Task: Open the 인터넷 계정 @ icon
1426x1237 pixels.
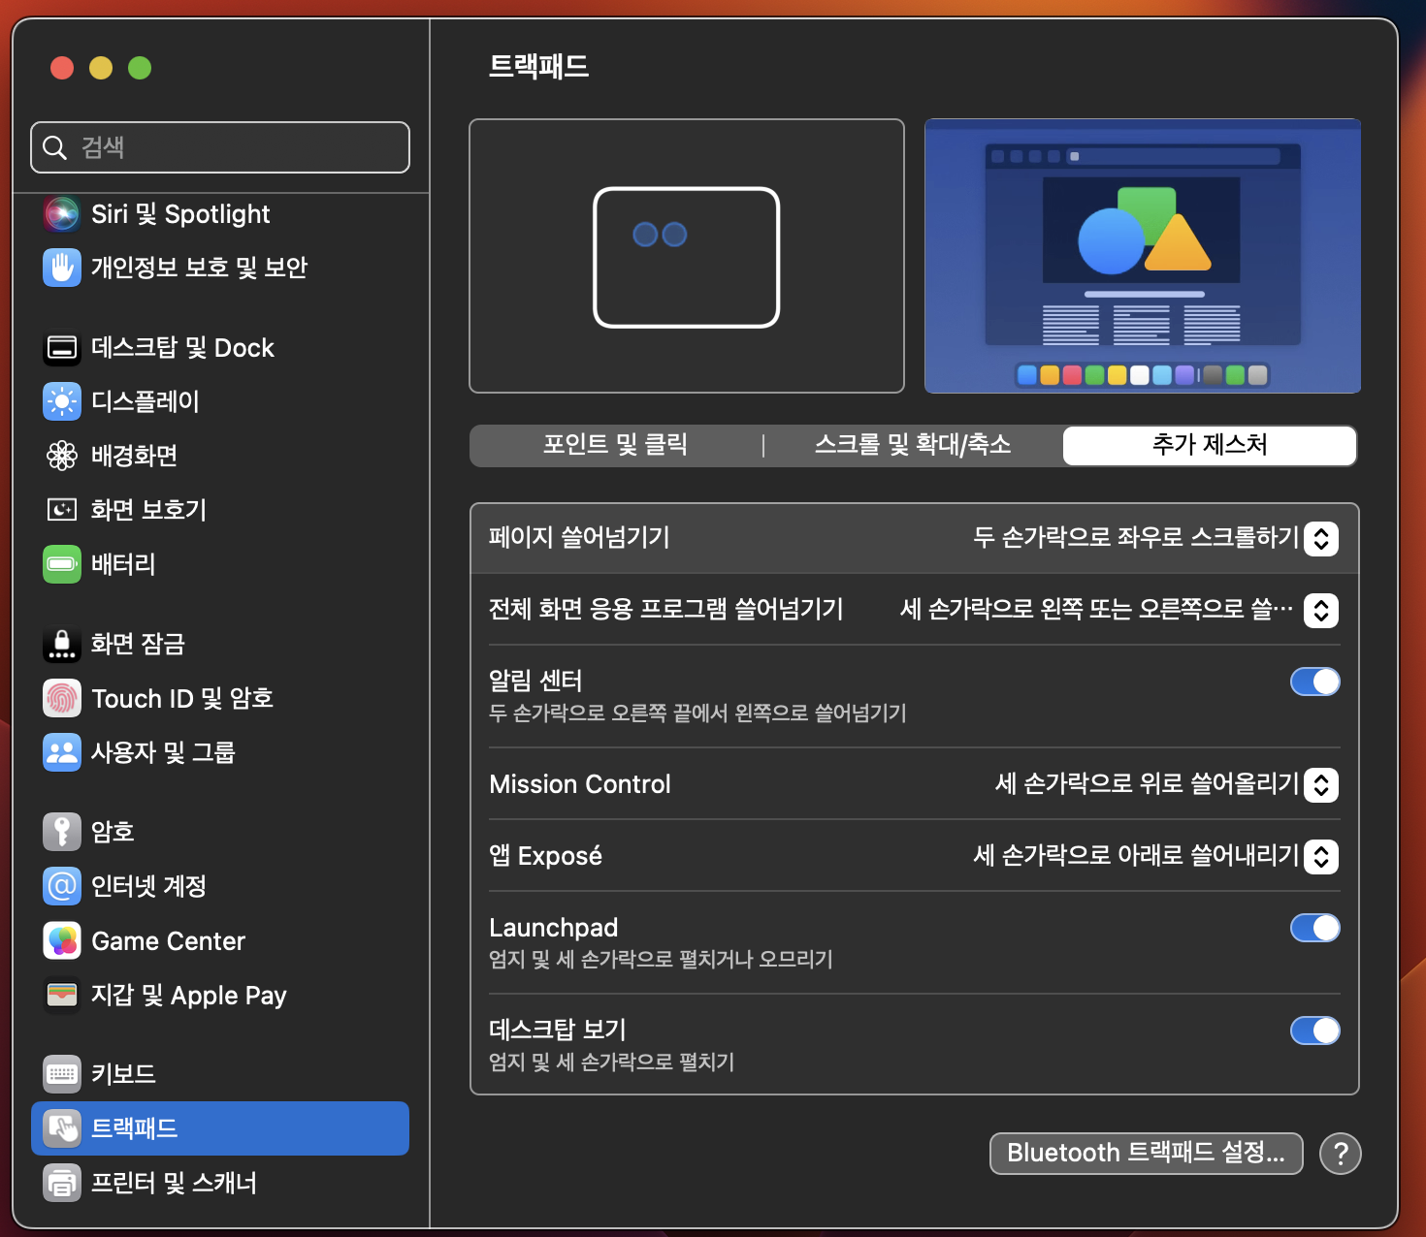Action: pos(62,886)
